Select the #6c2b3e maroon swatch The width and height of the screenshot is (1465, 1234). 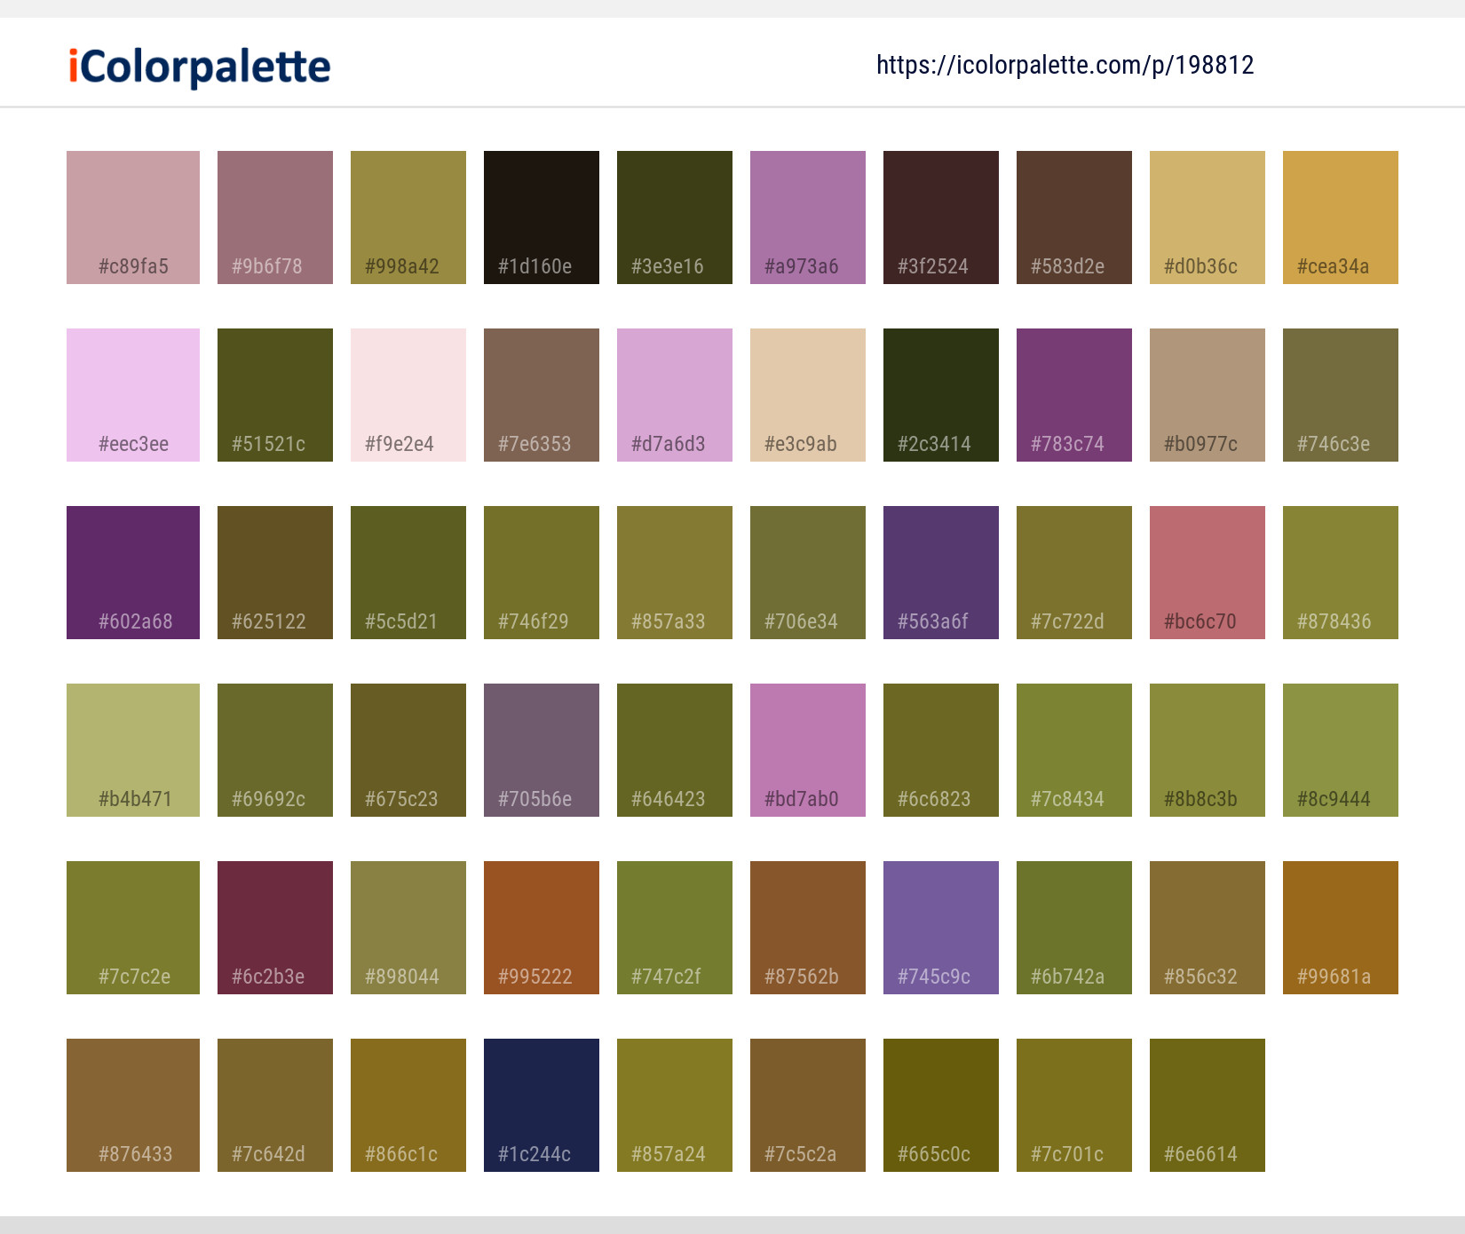tap(274, 927)
